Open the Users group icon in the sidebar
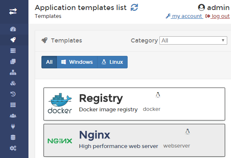The image size is (231, 158). [x=13, y=116]
